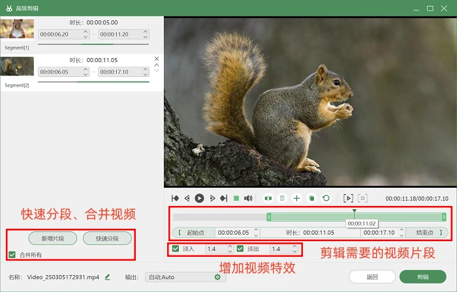Screen dimensions: 457x292
Task: Click the 快速分段 button
Action: pos(107,239)
